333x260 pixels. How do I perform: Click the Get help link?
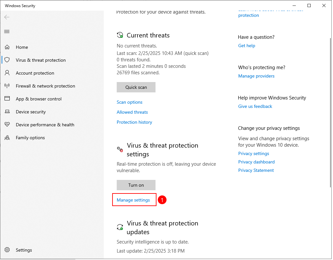(x=247, y=46)
